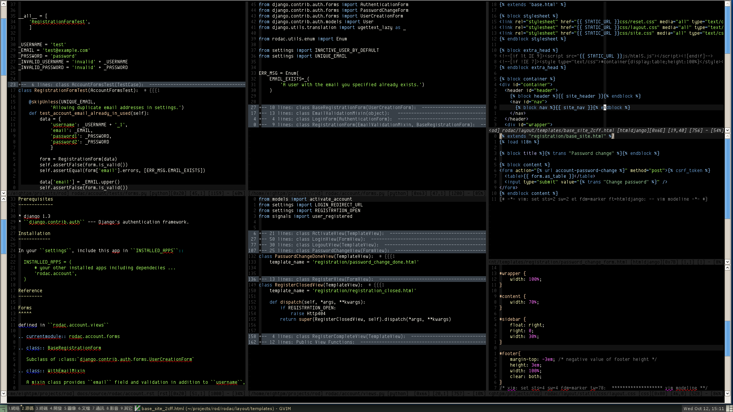
Task: Switch to workspace tag 8.影音
Action: click(x=112, y=408)
